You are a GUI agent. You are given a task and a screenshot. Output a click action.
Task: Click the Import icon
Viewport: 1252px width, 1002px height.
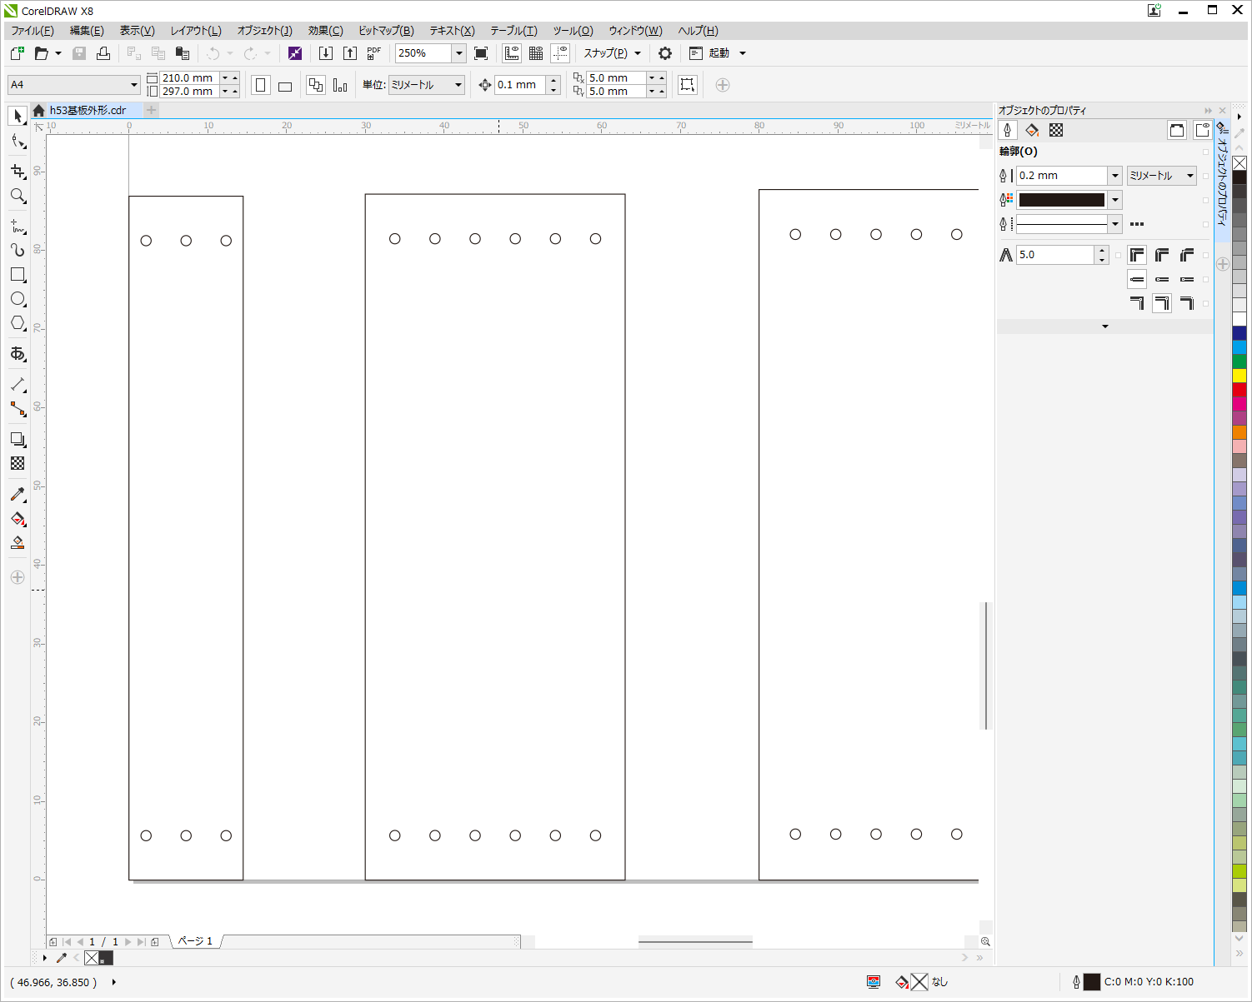click(326, 53)
